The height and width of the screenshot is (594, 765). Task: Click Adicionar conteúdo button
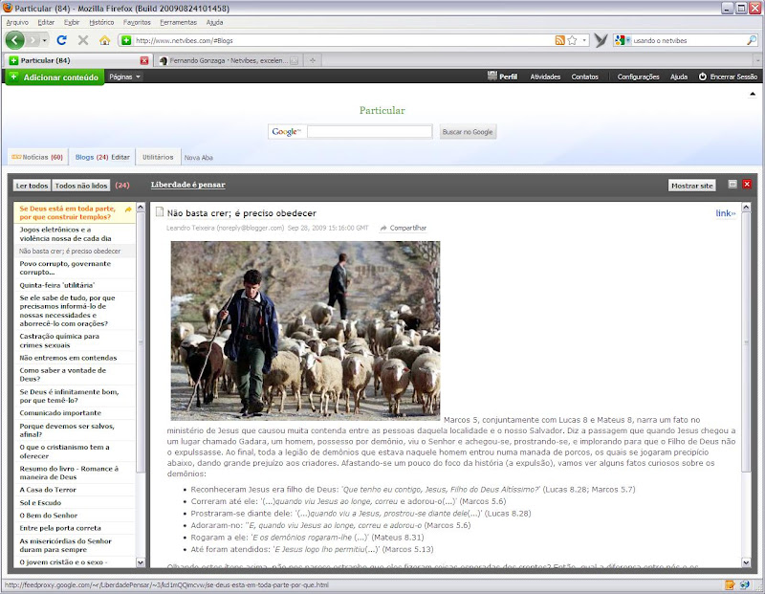55,77
